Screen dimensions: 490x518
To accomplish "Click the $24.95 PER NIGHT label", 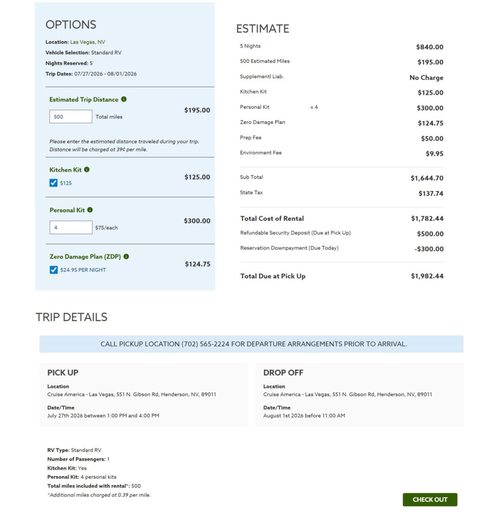I will (83, 270).
